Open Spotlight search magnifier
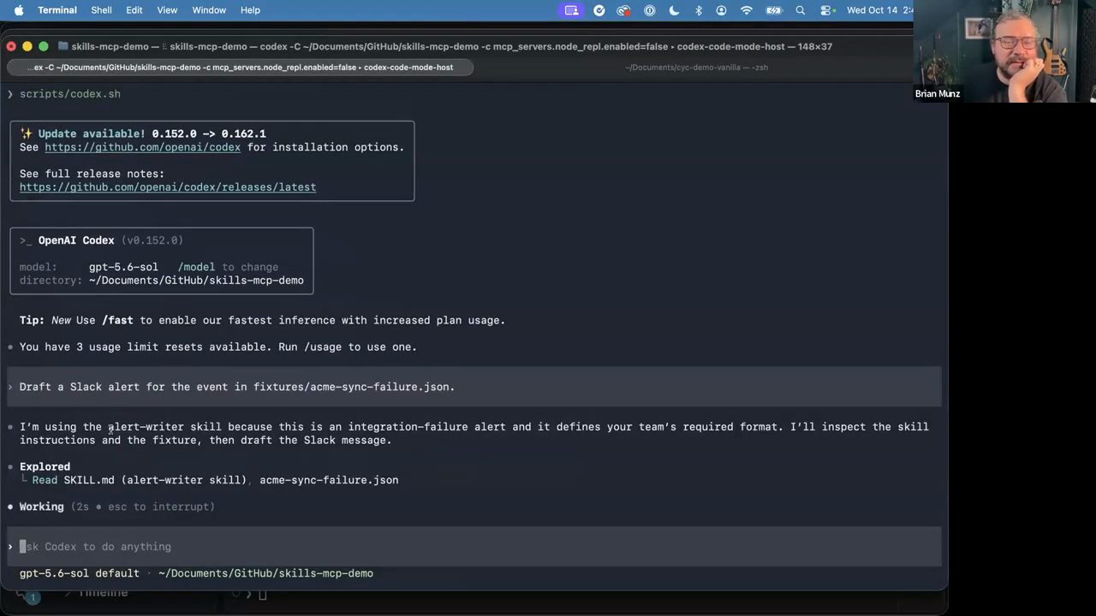The width and height of the screenshot is (1096, 616). (x=801, y=10)
